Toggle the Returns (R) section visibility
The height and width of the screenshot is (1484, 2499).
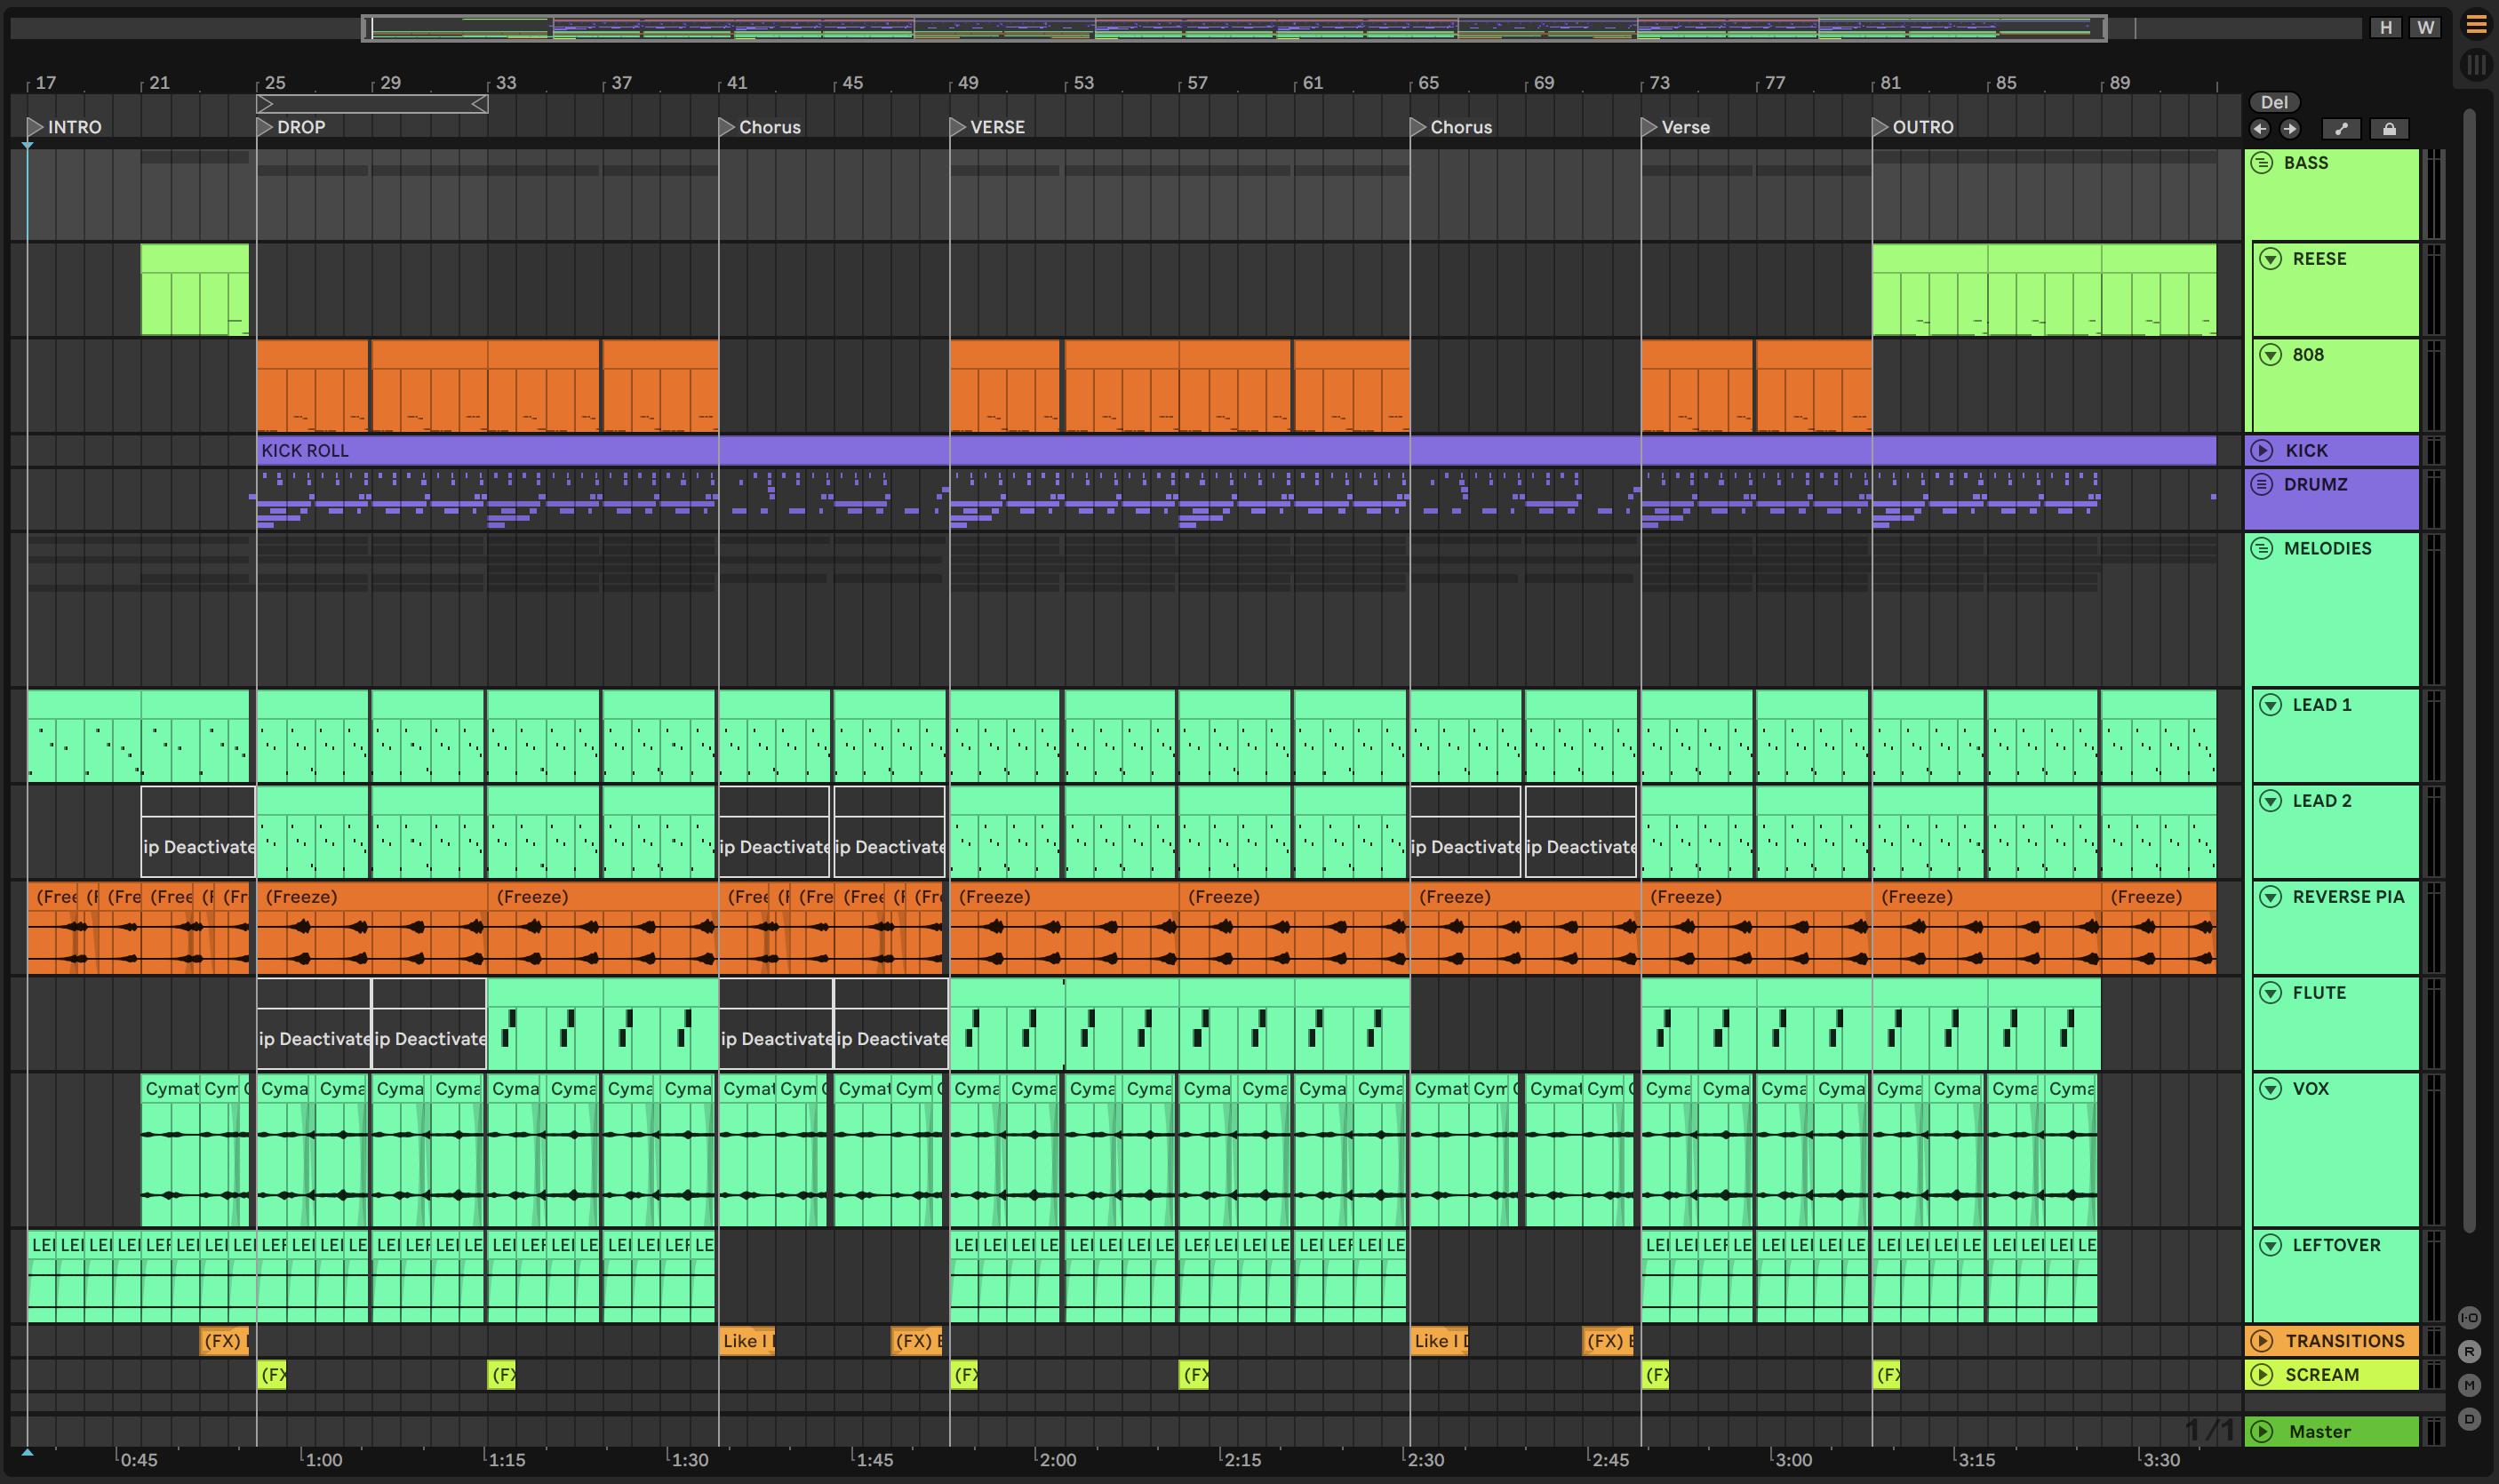(2469, 1351)
